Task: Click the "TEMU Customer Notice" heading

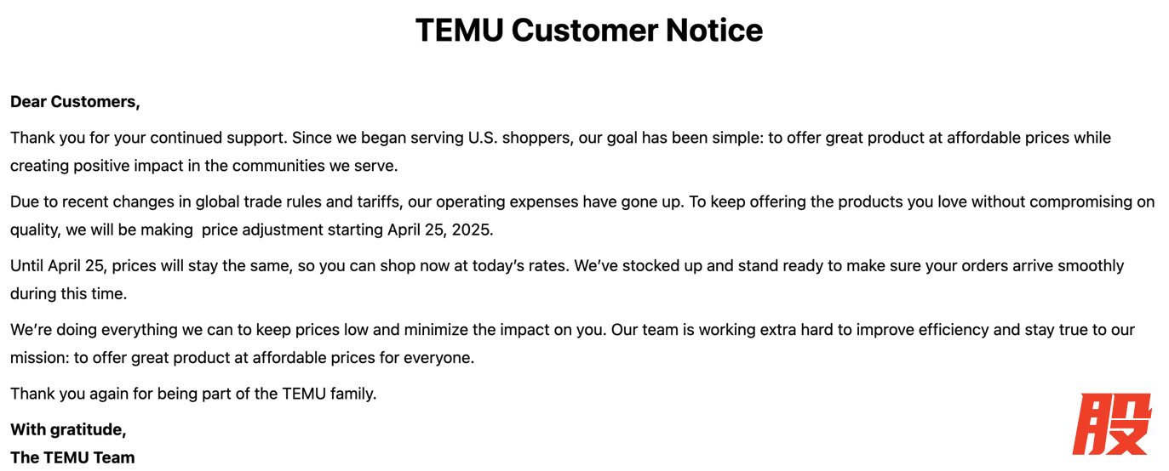Action: coord(588,31)
